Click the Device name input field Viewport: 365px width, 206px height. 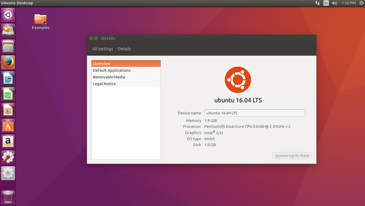point(255,113)
